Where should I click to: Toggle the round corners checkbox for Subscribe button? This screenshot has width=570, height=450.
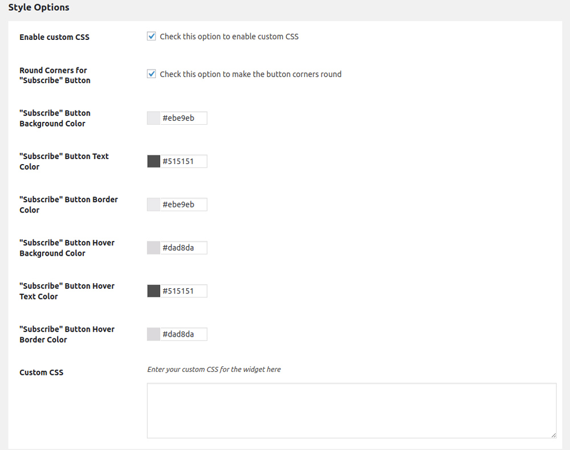tap(152, 74)
